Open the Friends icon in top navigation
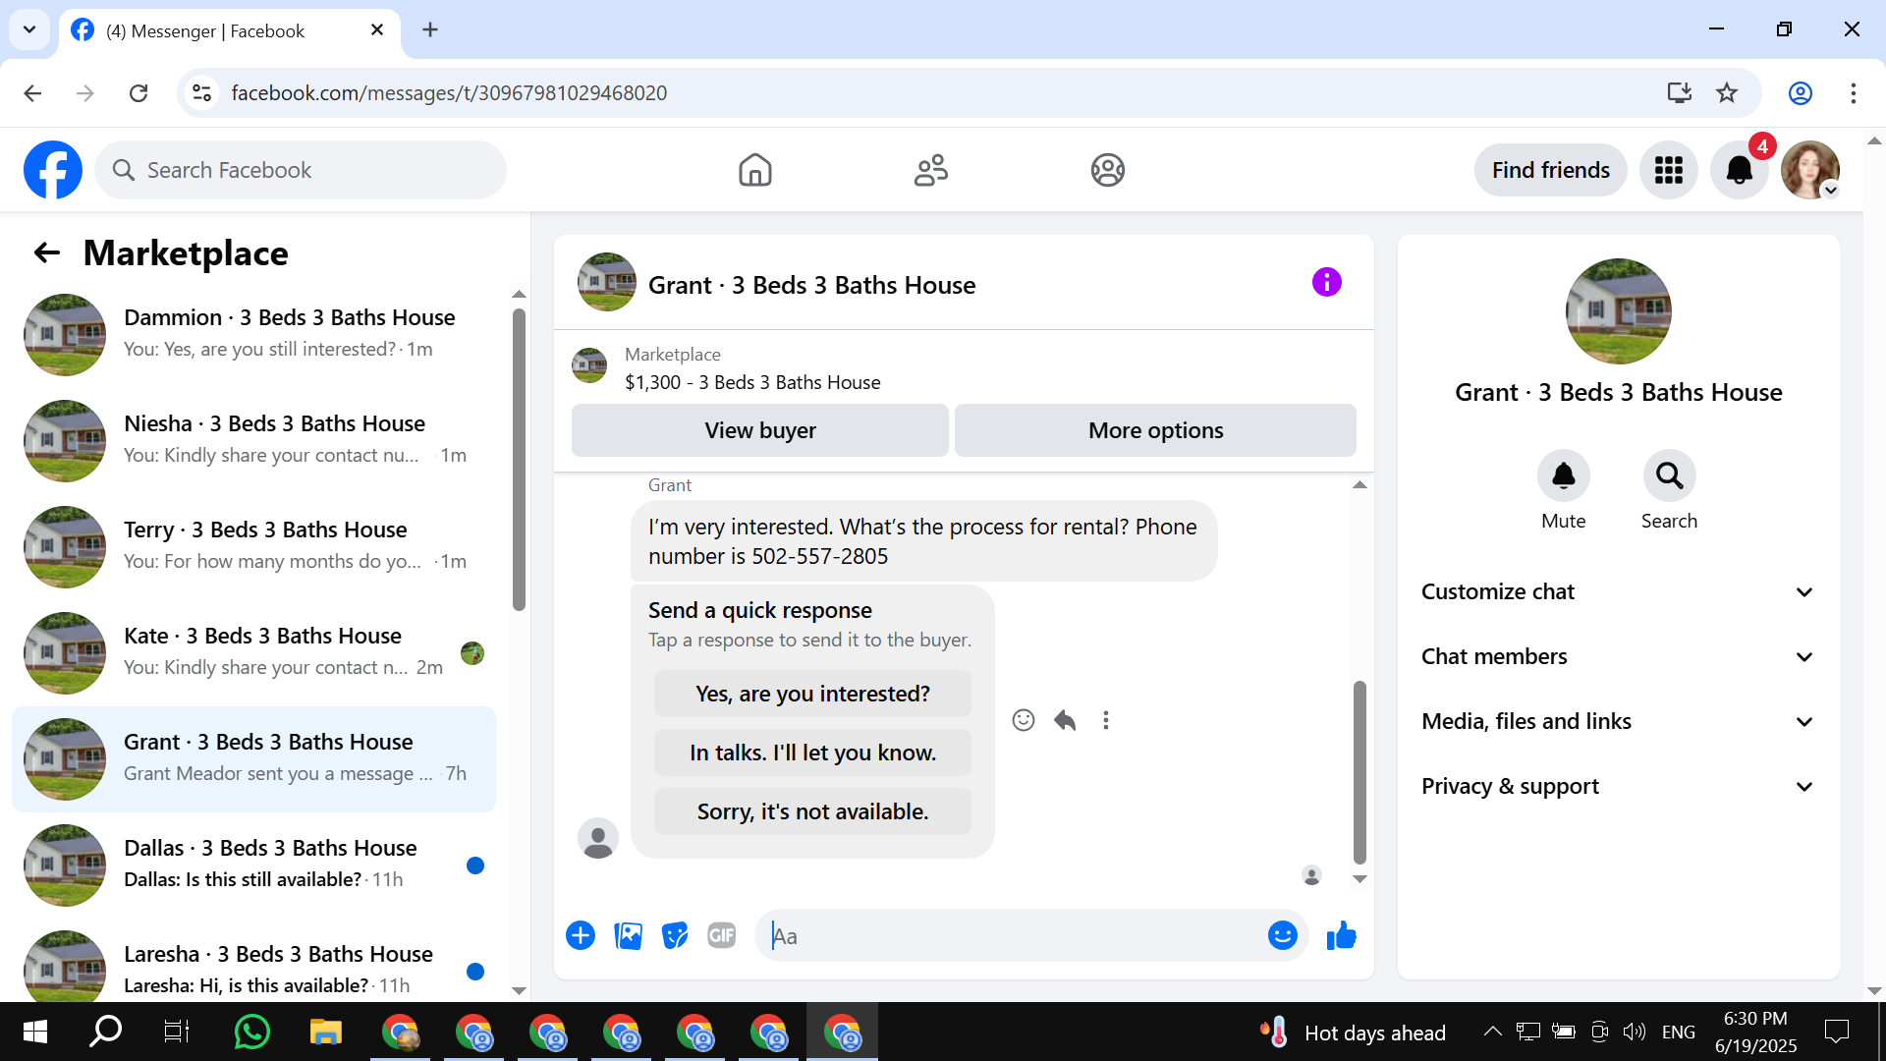 (x=931, y=170)
